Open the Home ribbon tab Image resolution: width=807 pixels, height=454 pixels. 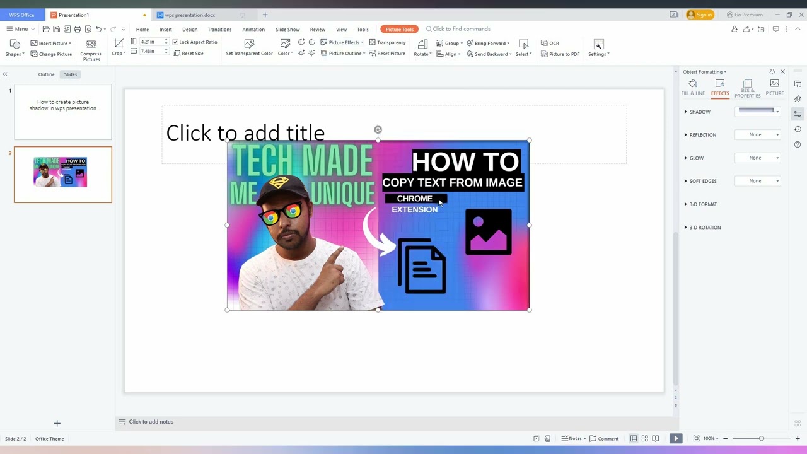pos(142,29)
